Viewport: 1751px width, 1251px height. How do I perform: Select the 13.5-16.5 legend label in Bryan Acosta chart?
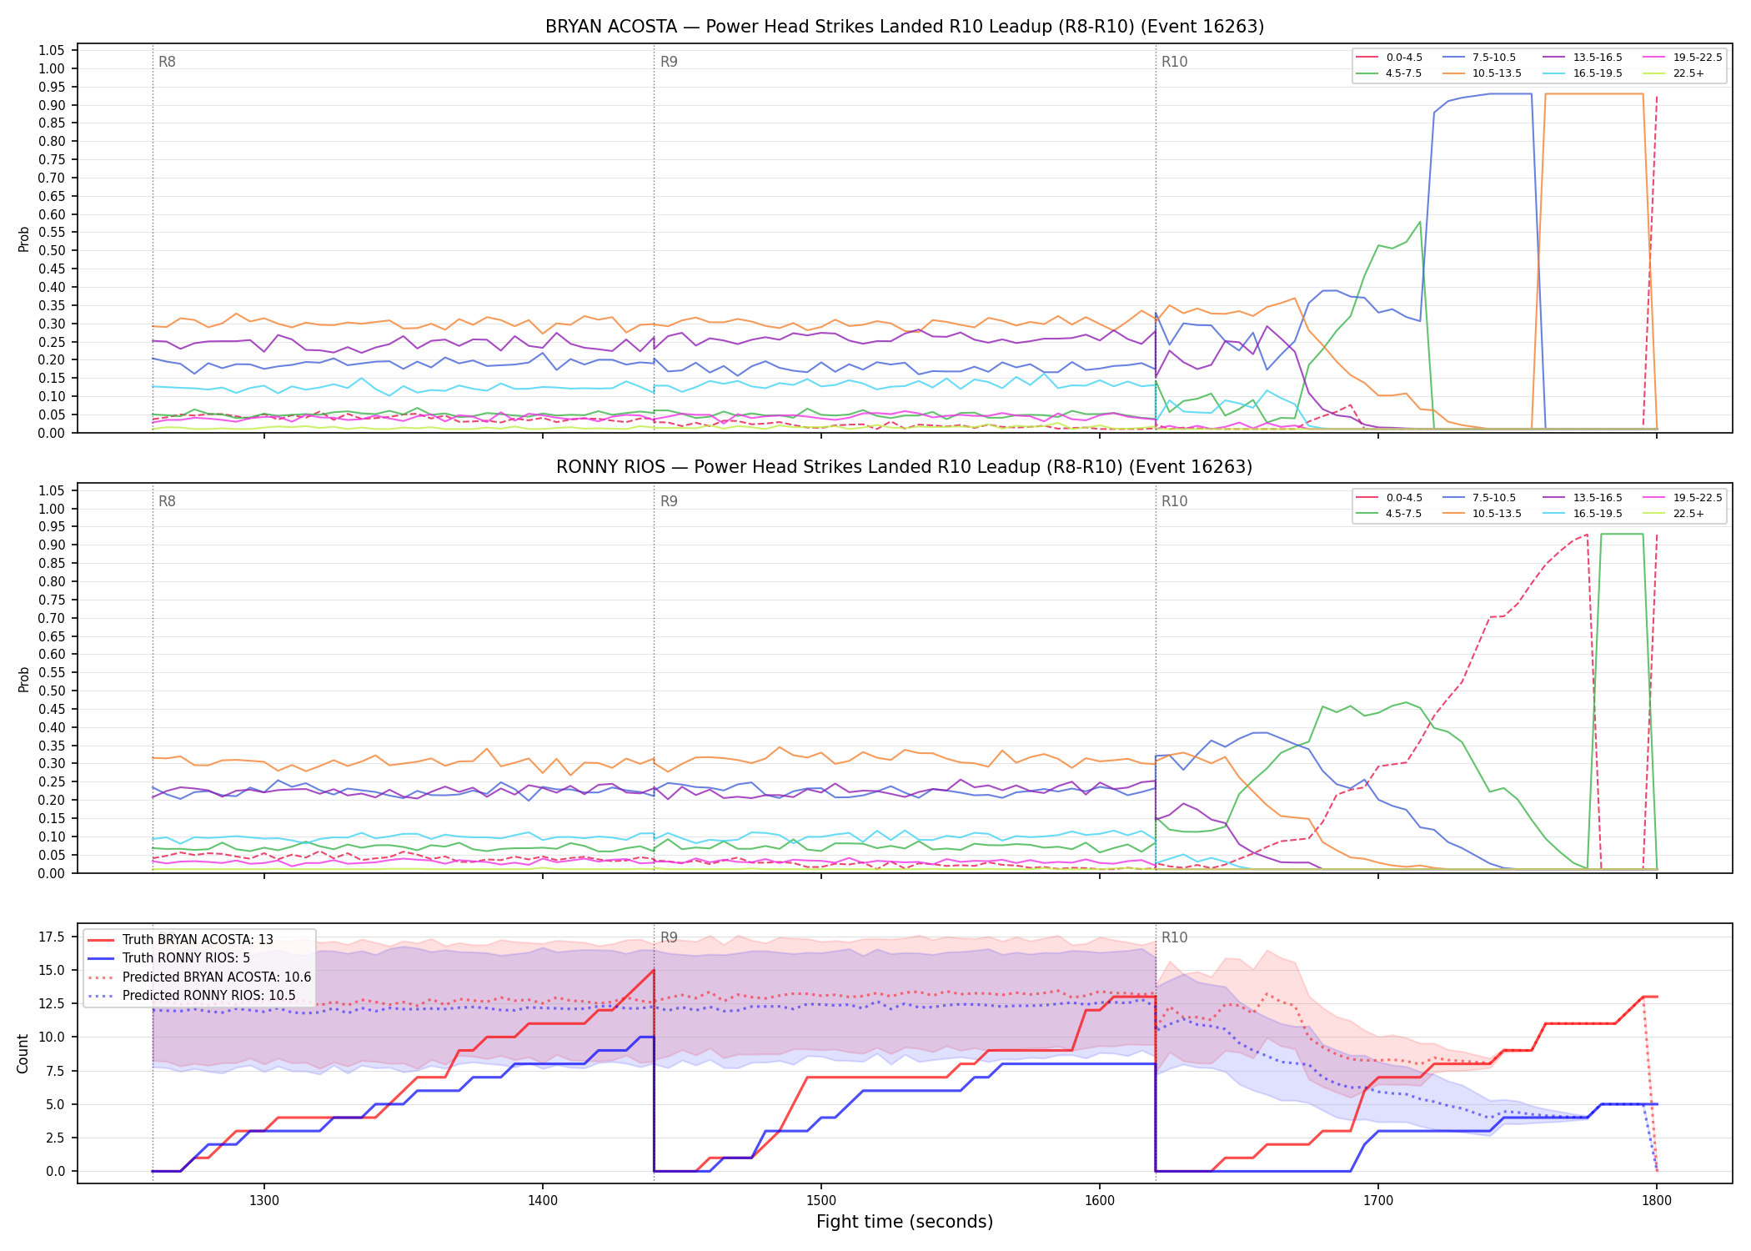1598,58
